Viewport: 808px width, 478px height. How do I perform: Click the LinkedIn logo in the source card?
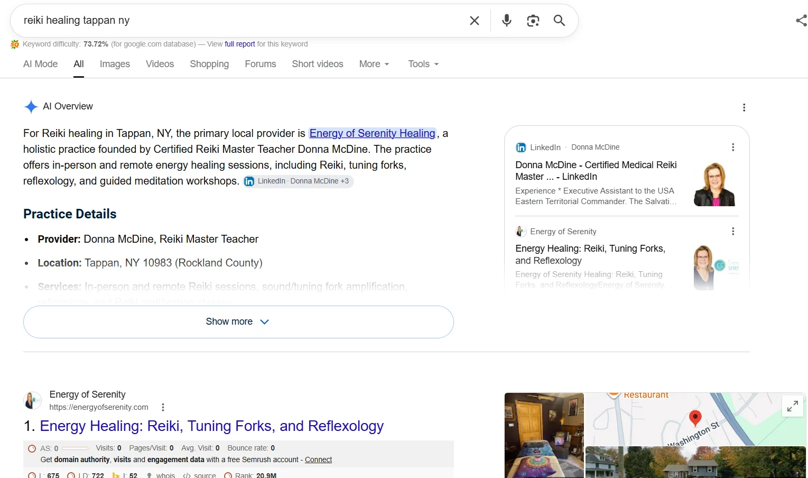click(521, 148)
